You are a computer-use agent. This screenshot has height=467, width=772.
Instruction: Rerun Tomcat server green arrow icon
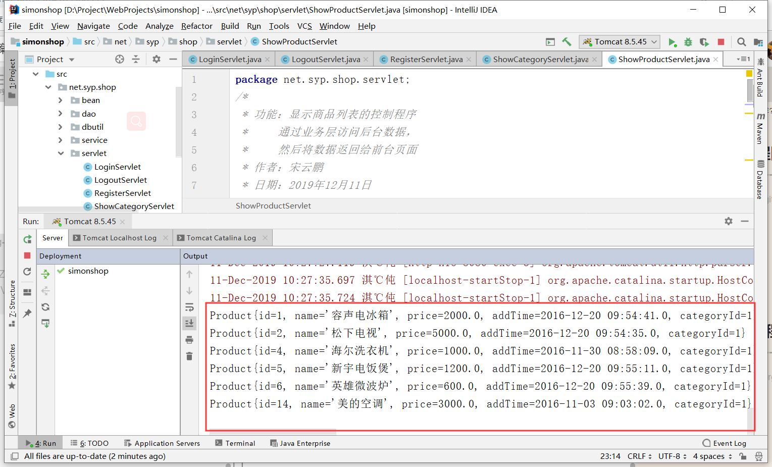[28, 239]
